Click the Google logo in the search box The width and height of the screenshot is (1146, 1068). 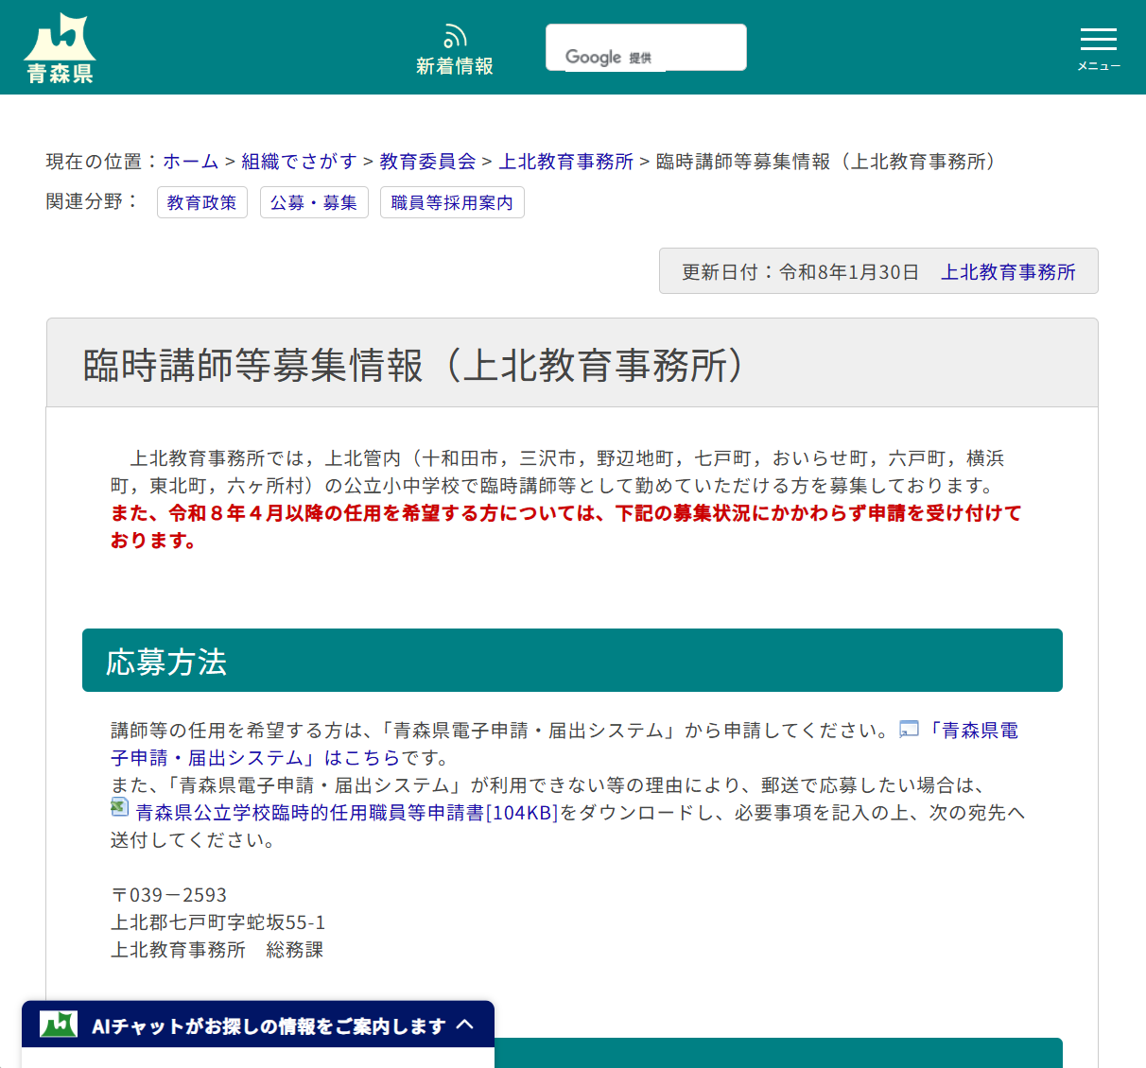[x=594, y=57]
